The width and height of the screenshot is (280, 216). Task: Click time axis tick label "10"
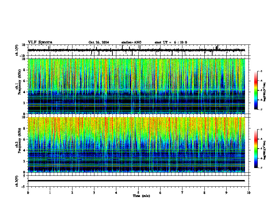coord(249,193)
